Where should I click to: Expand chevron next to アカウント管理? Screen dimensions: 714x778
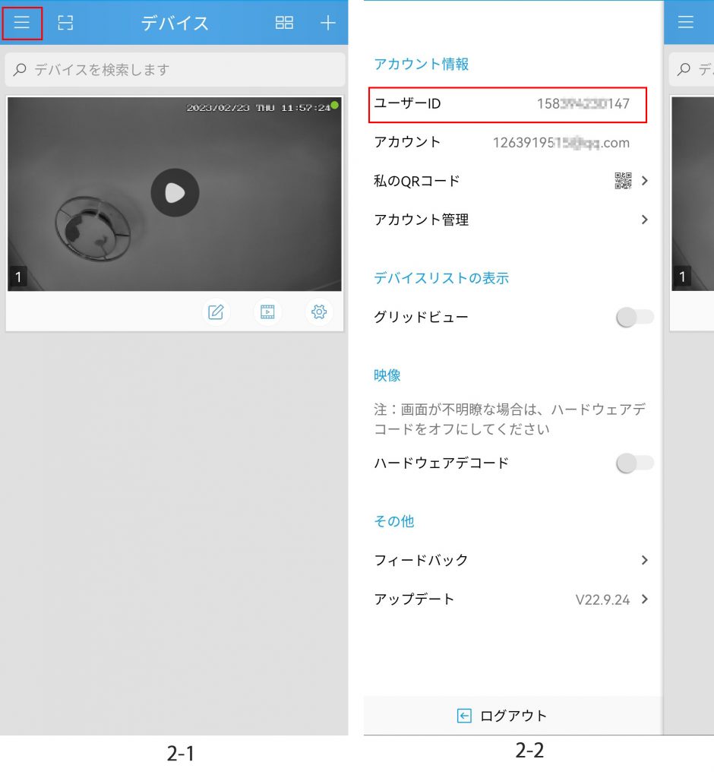645,220
